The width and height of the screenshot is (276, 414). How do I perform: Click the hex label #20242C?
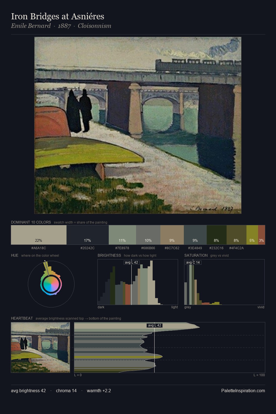(x=87, y=248)
